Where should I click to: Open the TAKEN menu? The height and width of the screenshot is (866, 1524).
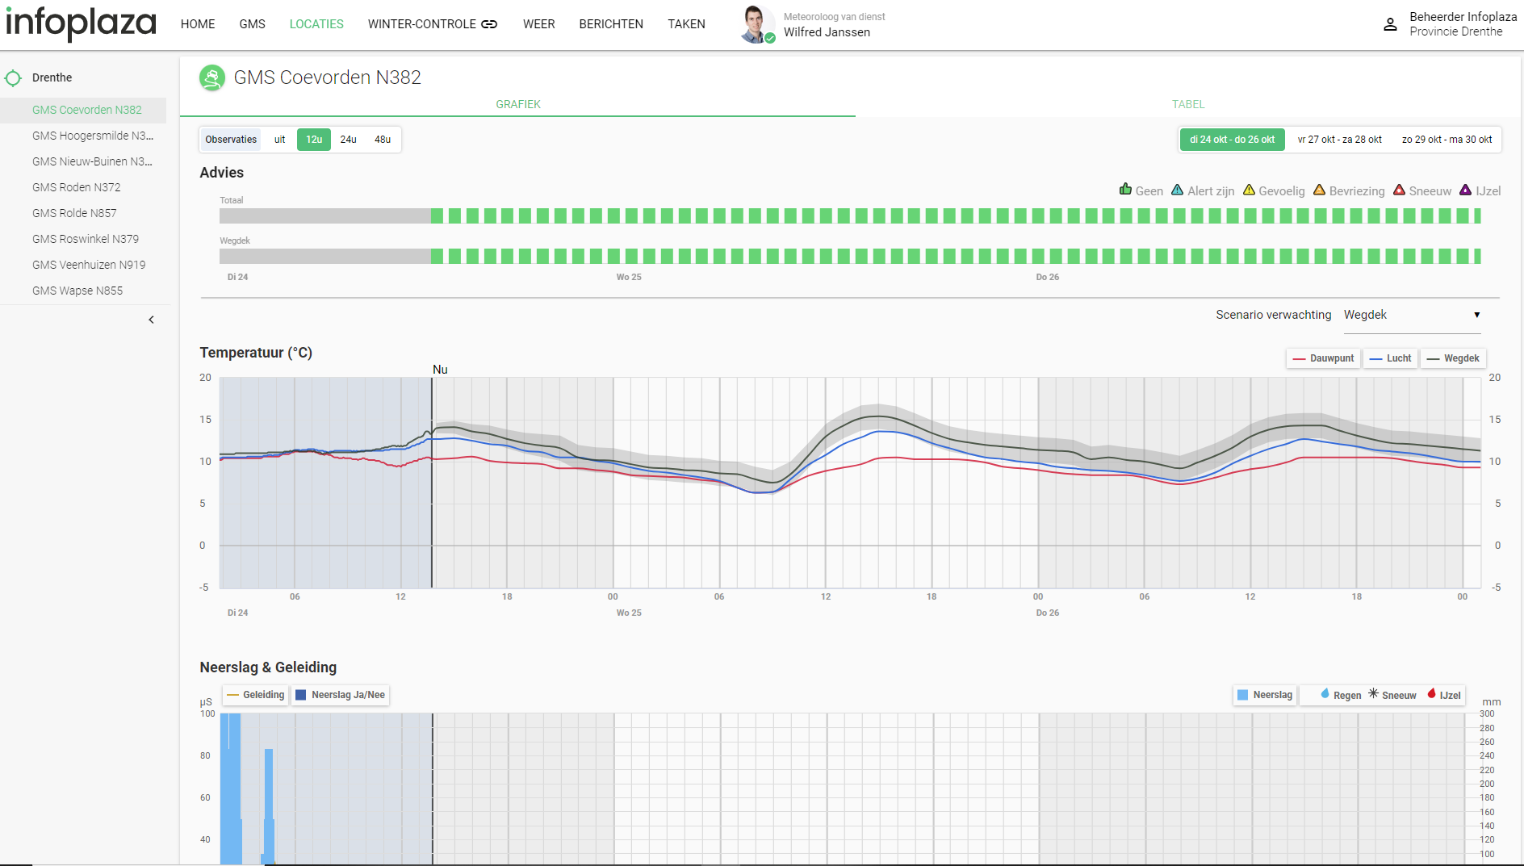pyautogui.click(x=686, y=24)
